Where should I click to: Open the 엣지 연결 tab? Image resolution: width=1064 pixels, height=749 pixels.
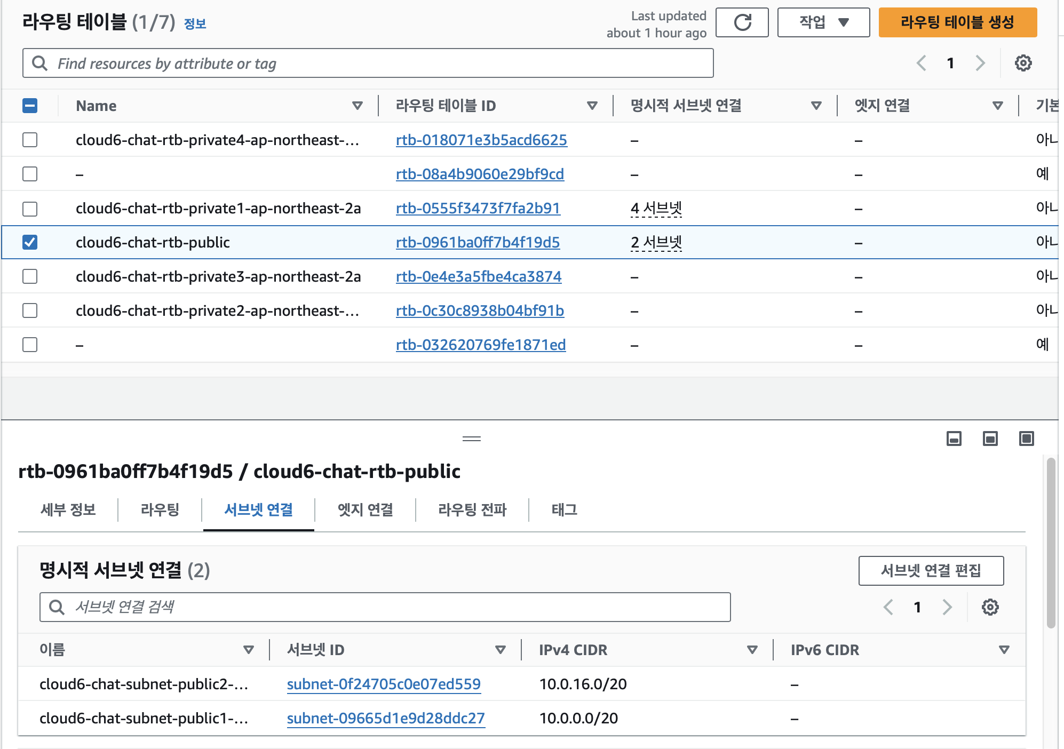point(365,509)
